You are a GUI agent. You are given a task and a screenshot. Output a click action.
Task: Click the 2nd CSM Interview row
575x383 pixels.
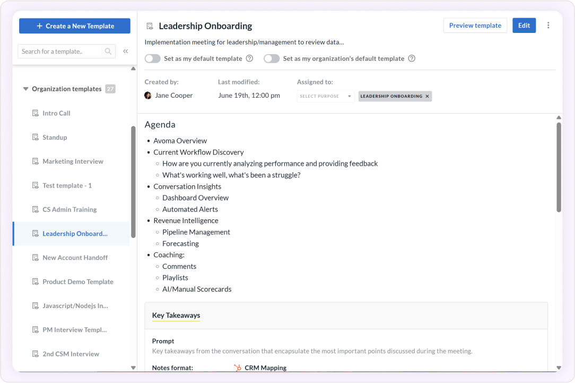pos(72,354)
